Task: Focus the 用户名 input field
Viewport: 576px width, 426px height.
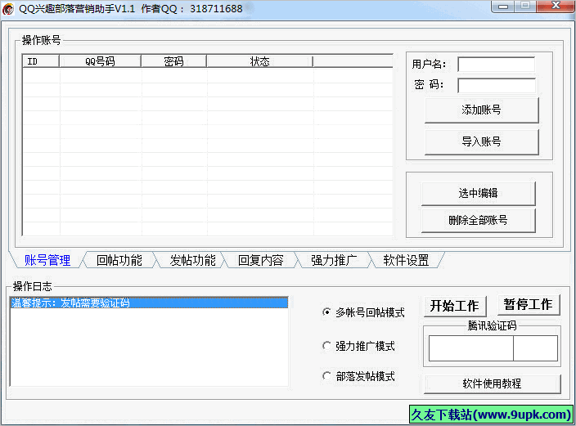Action: [x=497, y=65]
